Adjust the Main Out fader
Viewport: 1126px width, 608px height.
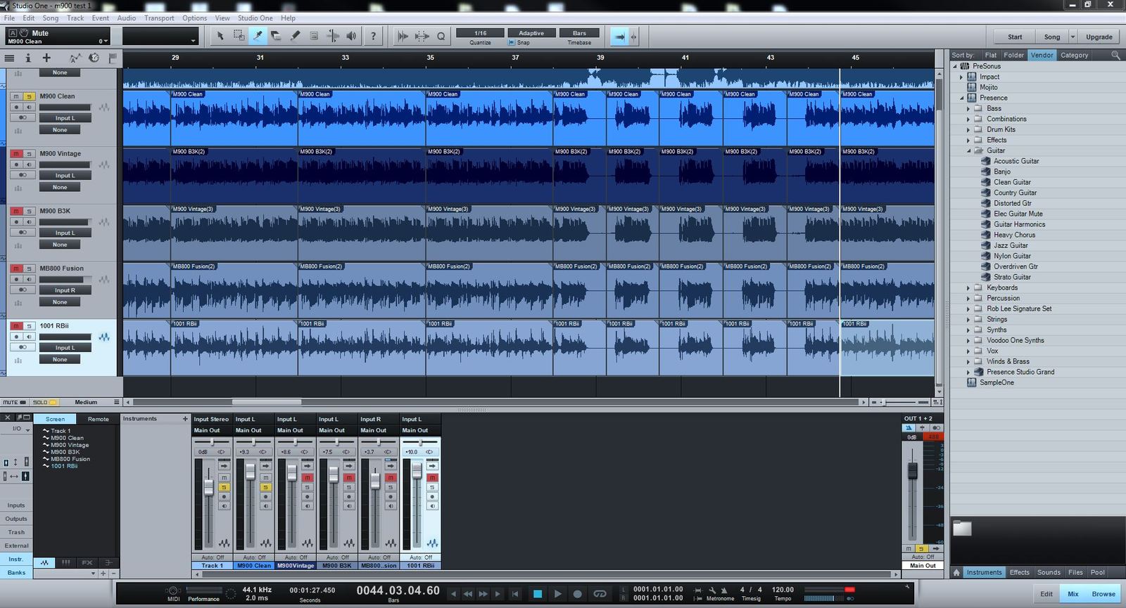[x=912, y=471]
